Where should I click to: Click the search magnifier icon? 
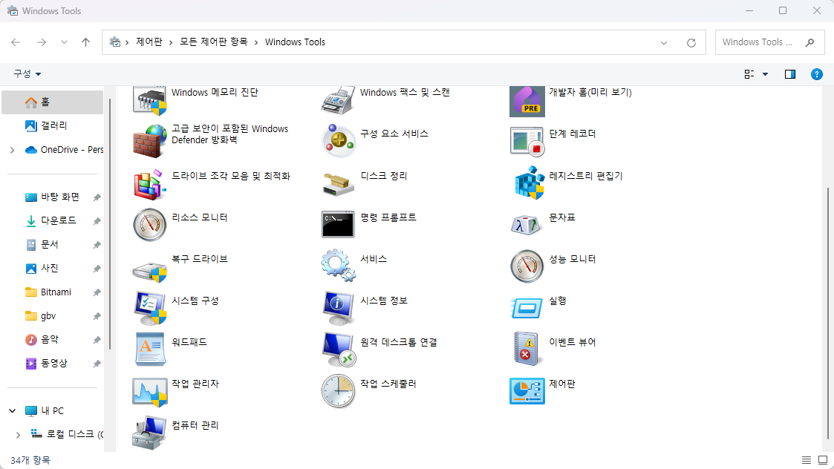pos(809,42)
